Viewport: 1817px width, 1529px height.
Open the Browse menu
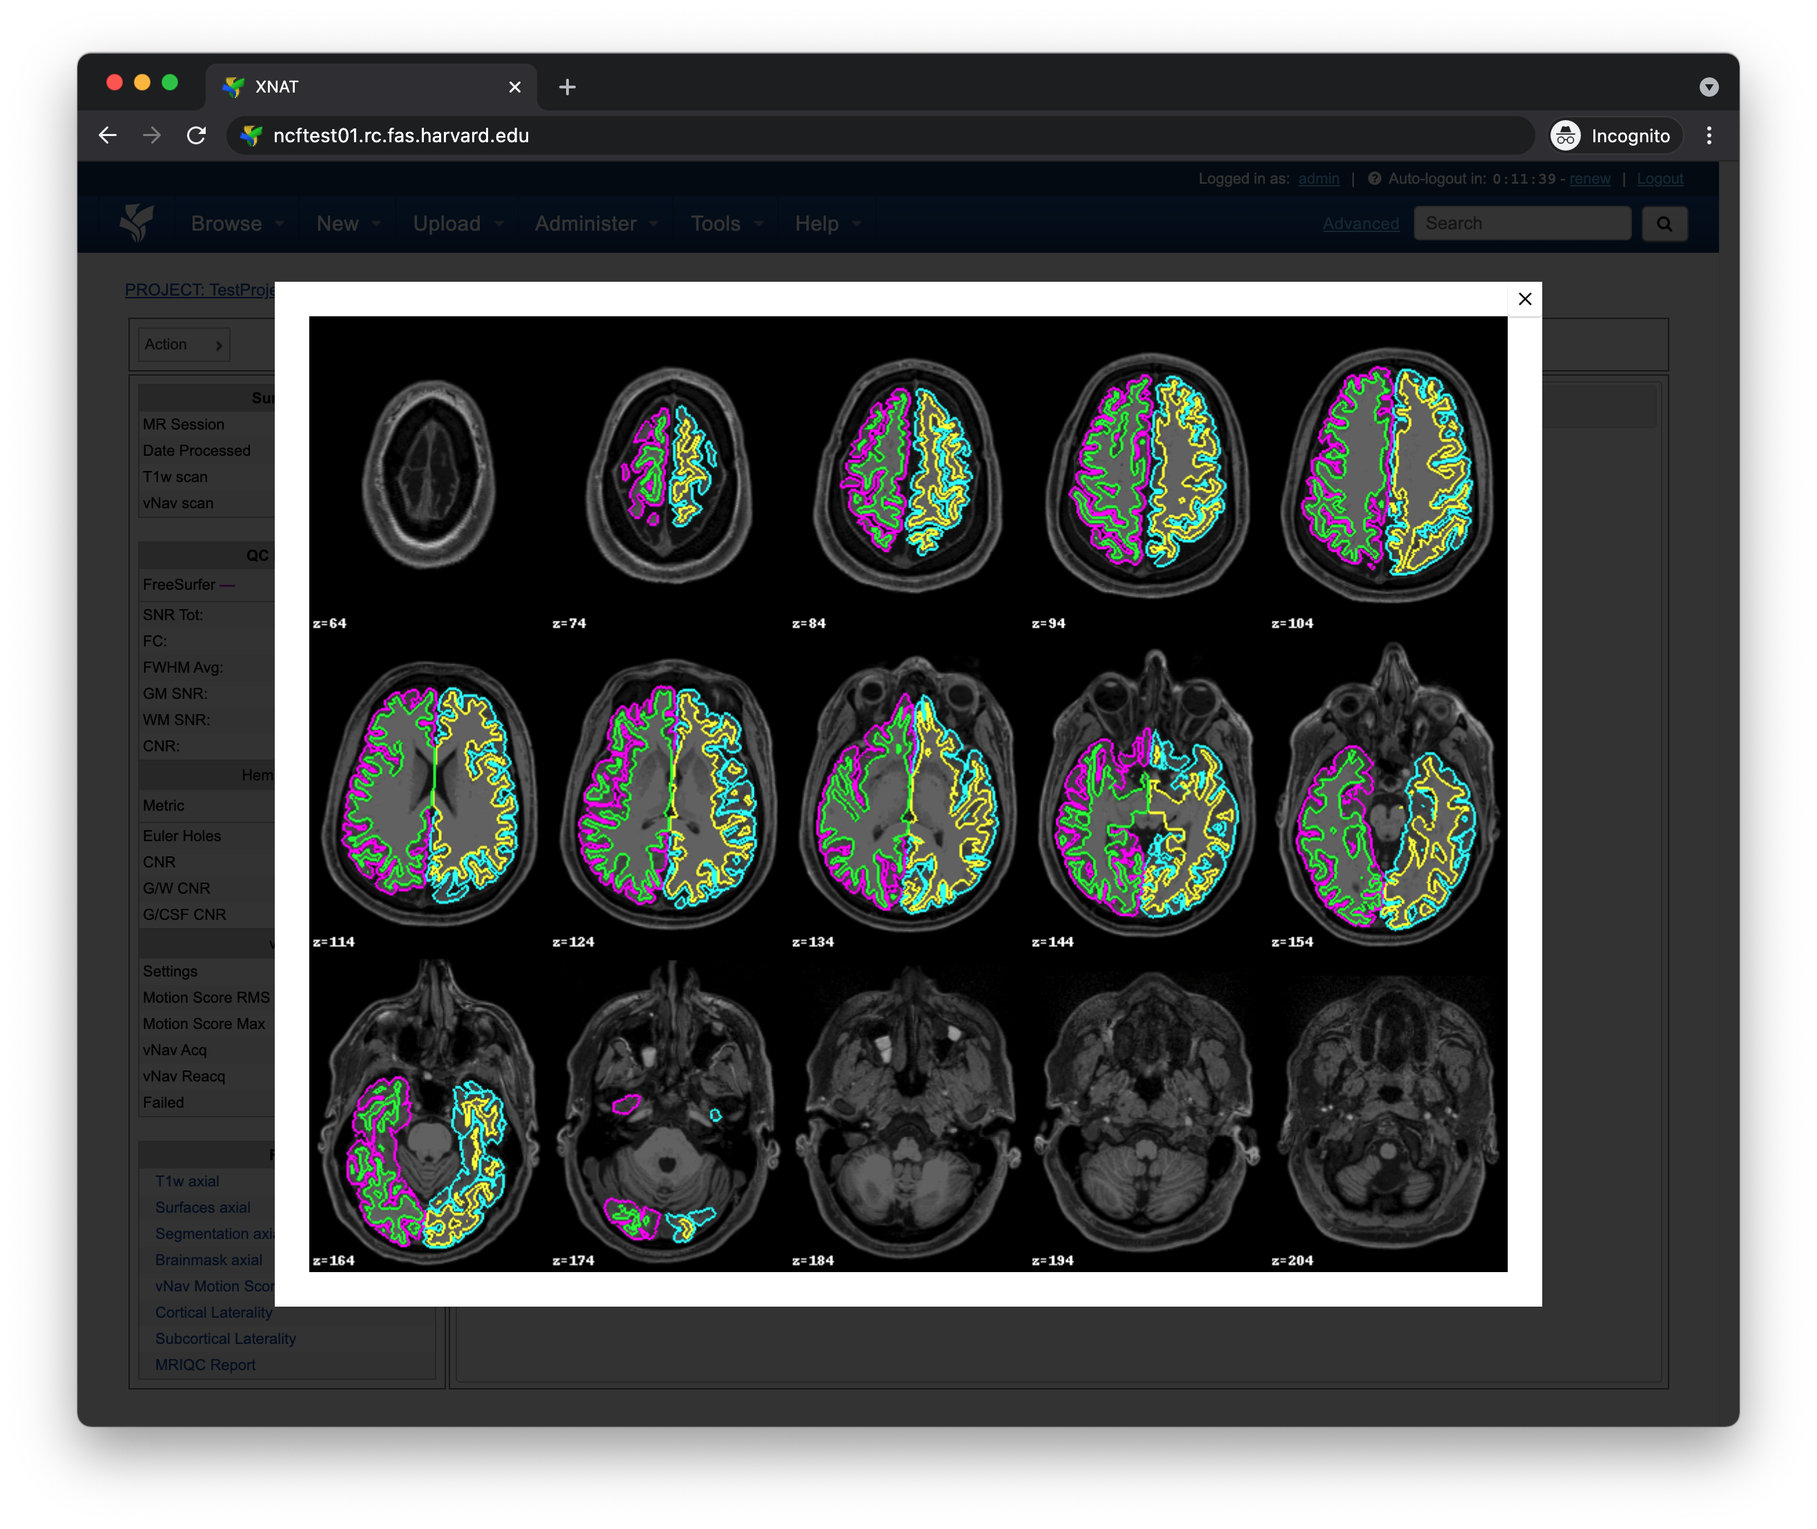coord(237,224)
